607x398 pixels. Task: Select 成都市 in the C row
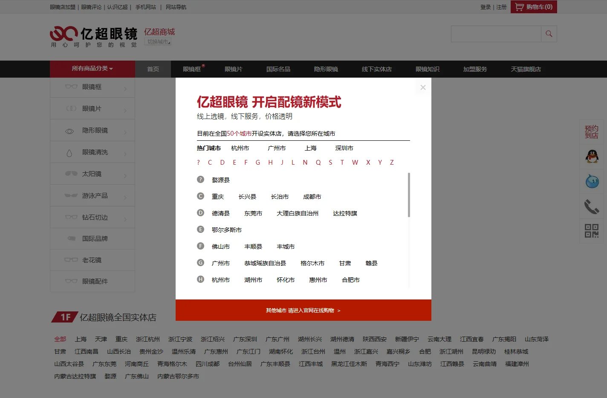click(312, 197)
